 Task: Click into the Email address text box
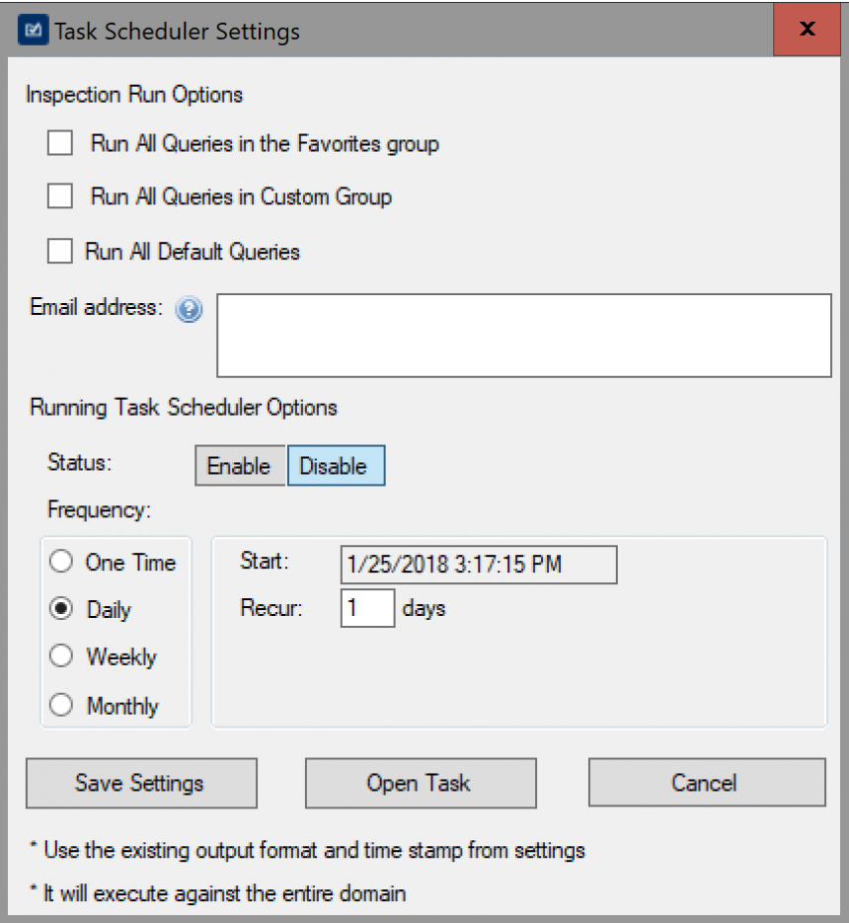click(x=524, y=336)
